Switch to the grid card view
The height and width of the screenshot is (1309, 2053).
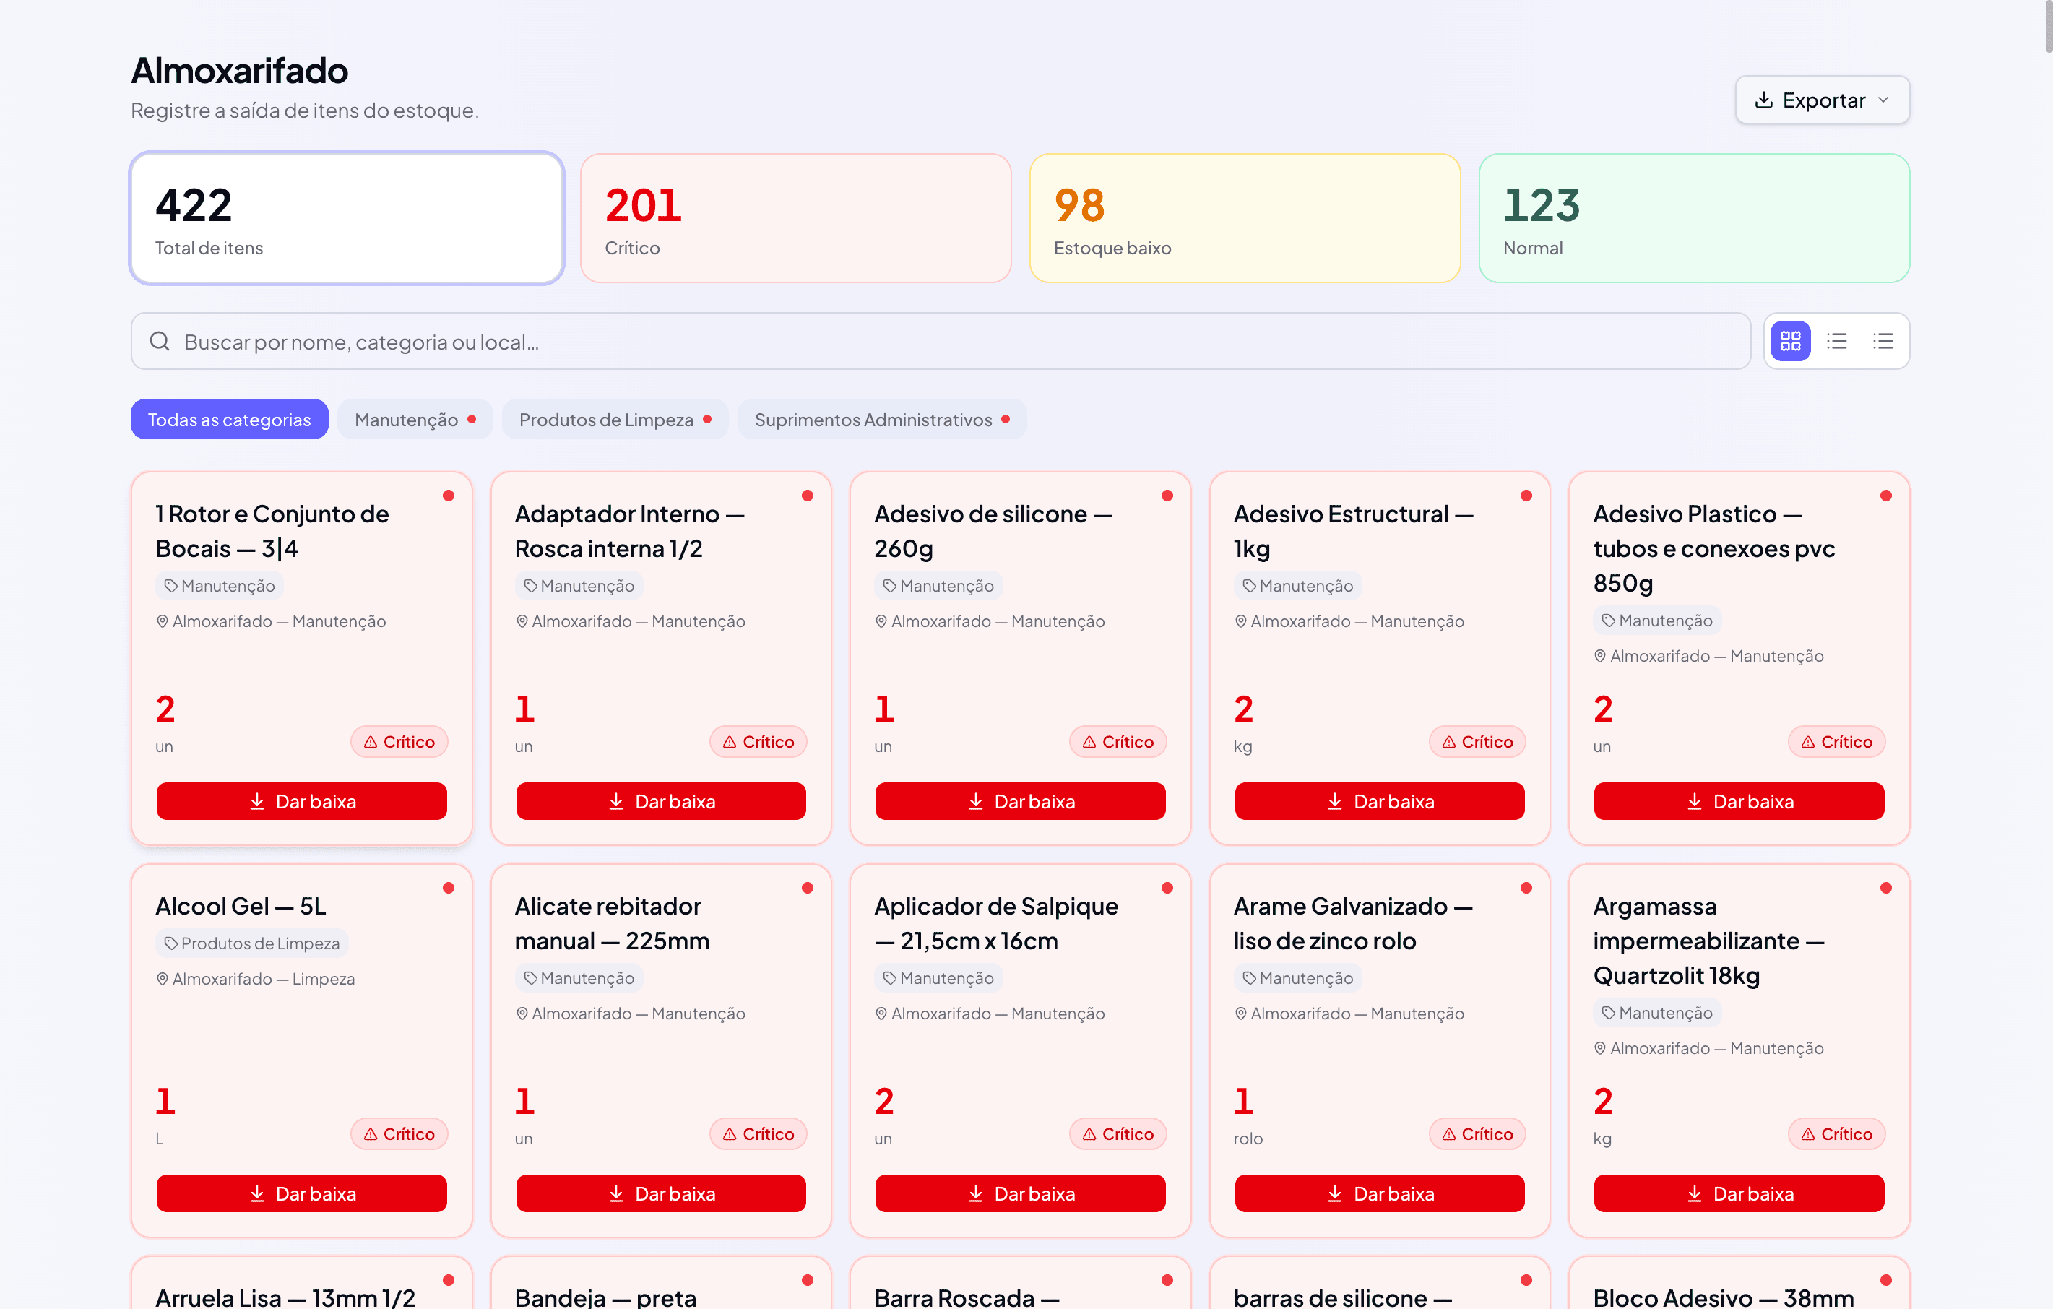tap(1789, 341)
